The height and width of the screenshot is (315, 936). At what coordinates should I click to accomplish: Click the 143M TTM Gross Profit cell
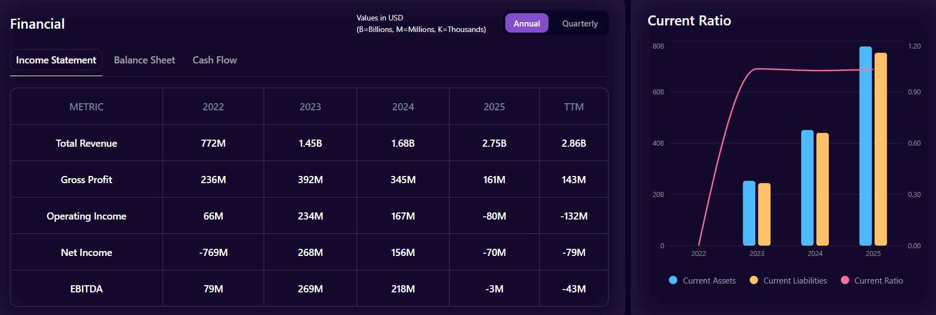click(574, 180)
